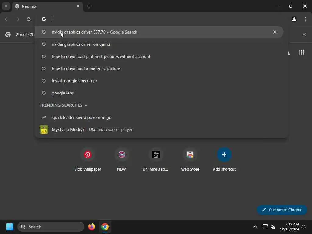Choose how to download a pinterest picture
The width and height of the screenshot is (312, 234).
(x=159, y=69)
